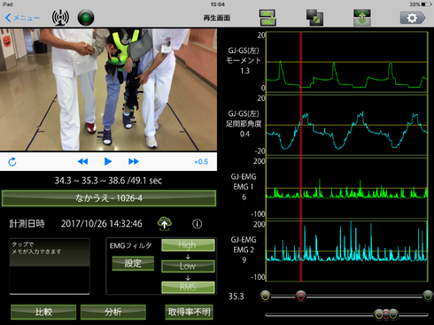Select the left yellow range start handle

pos(265,296)
